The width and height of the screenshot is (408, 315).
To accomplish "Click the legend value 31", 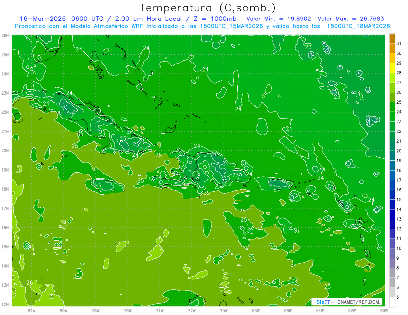I will point(399,44).
